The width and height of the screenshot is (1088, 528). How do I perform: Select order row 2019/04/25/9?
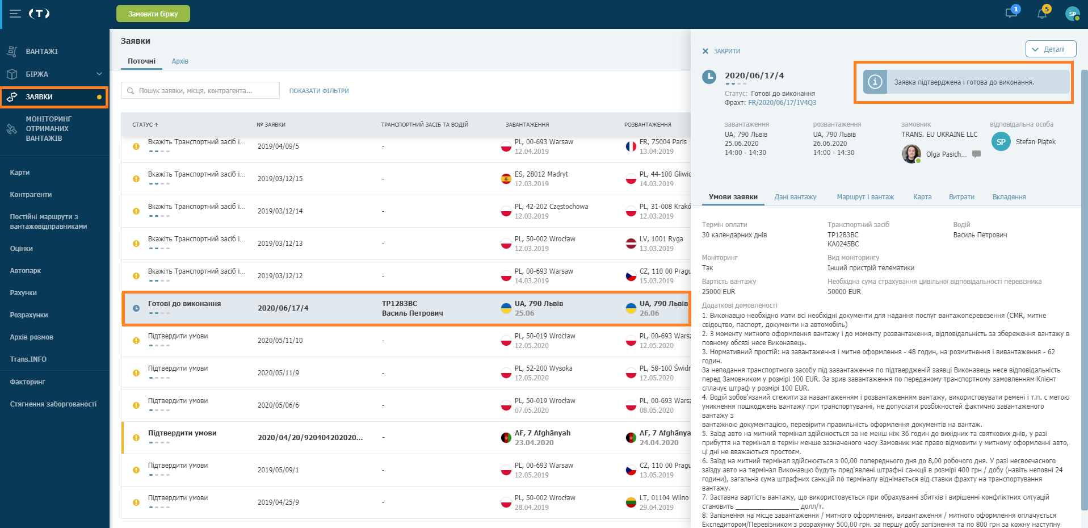pos(406,502)
